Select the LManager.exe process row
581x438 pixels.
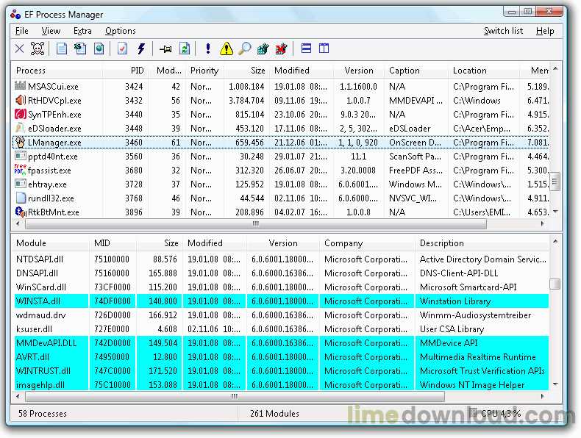55,143
